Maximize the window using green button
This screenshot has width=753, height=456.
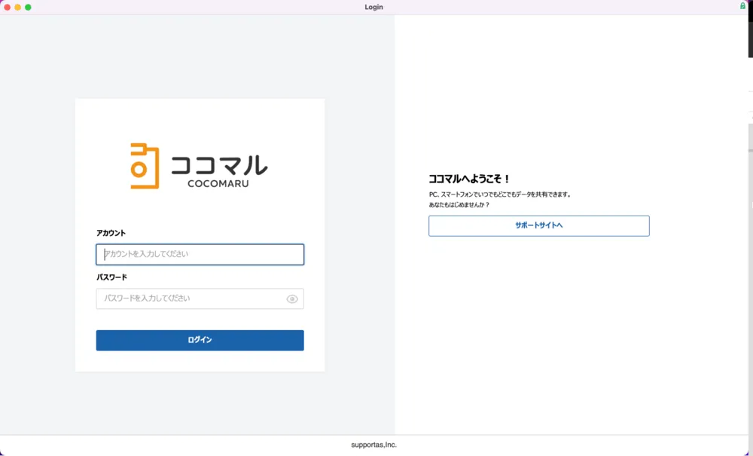28,7
